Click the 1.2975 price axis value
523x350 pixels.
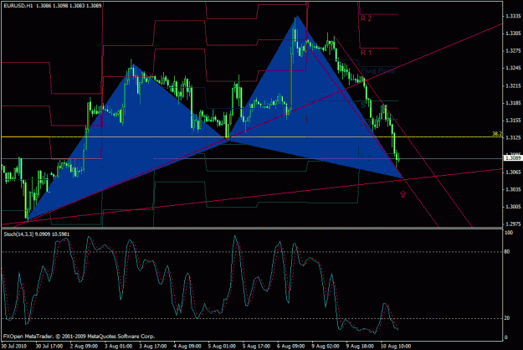(x=513, y=224)
